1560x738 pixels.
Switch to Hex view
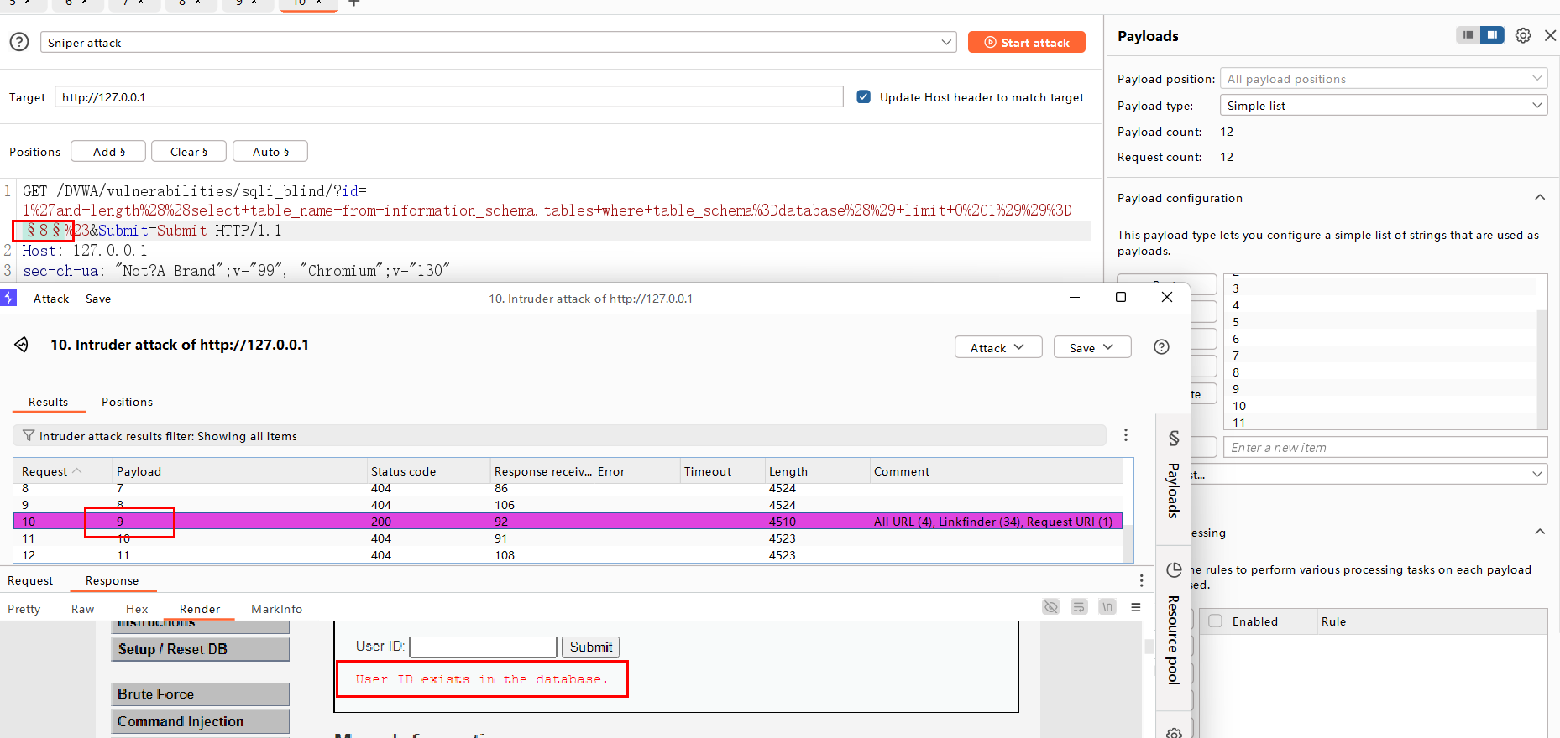click(x=137, y=609)
